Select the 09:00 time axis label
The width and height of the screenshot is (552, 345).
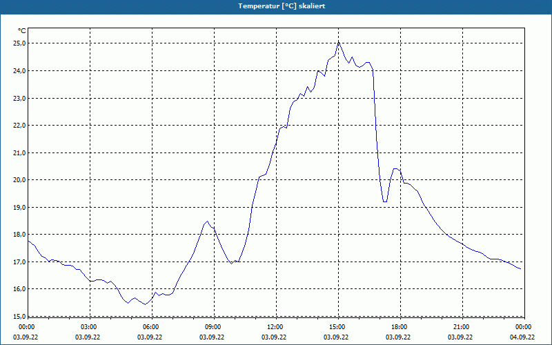pos(213,327)
